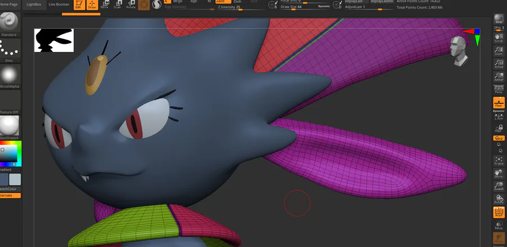Select the Rotate transform tool in top shelf

point(131,5)
